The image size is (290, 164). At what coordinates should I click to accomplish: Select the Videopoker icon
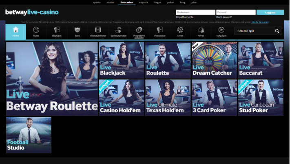pyautogui.click(x=159, y=30)
